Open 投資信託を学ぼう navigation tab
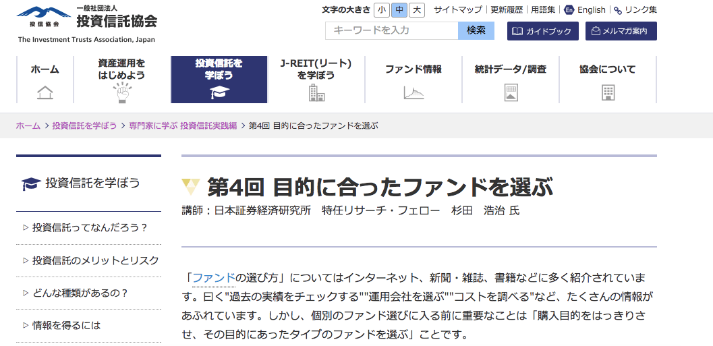The image size is (713, 346). (219, 80)
